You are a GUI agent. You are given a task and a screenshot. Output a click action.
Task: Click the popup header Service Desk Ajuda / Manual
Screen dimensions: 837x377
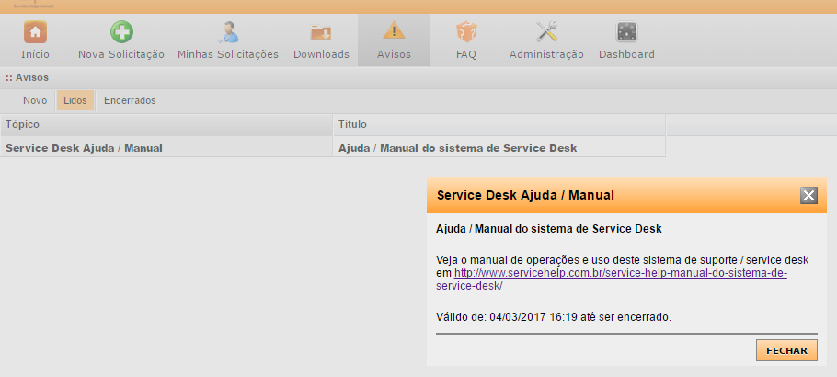[526, 195]
